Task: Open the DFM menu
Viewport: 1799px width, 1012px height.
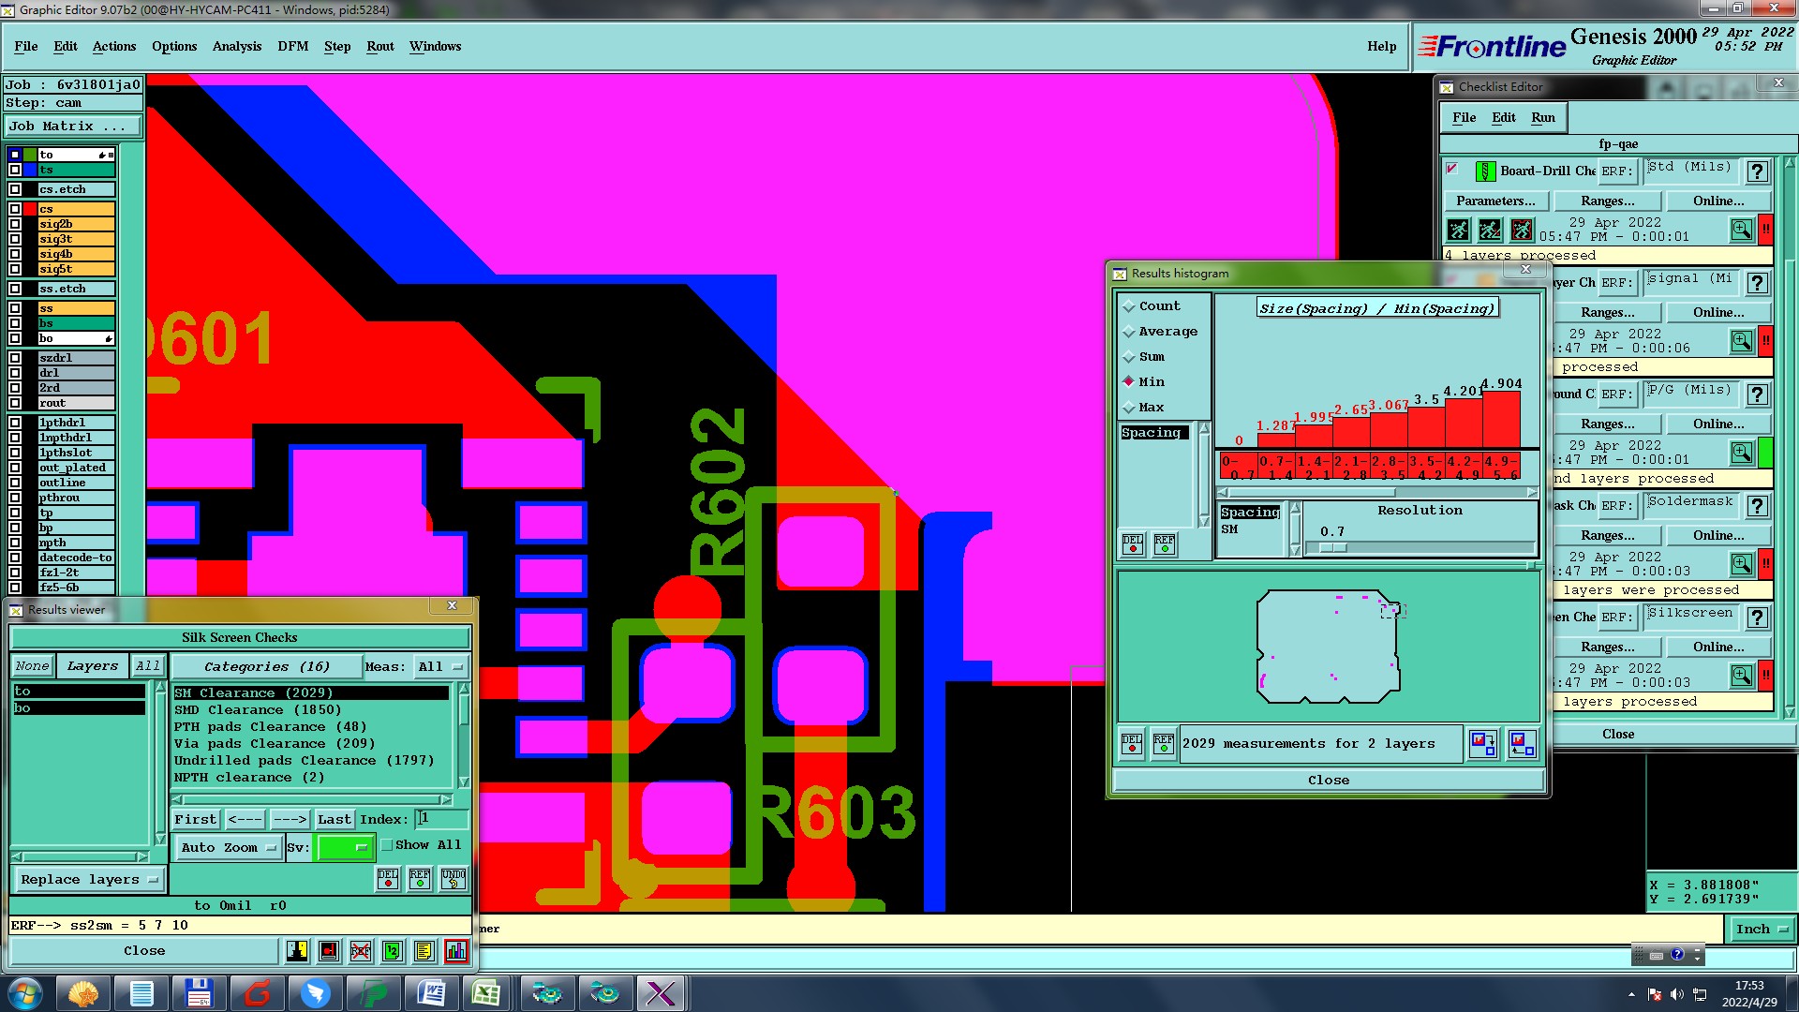Action: tap(292, 46)
